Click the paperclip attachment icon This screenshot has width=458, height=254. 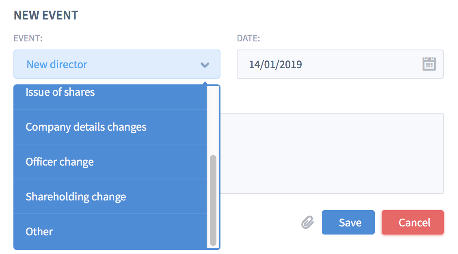point(308,222)
